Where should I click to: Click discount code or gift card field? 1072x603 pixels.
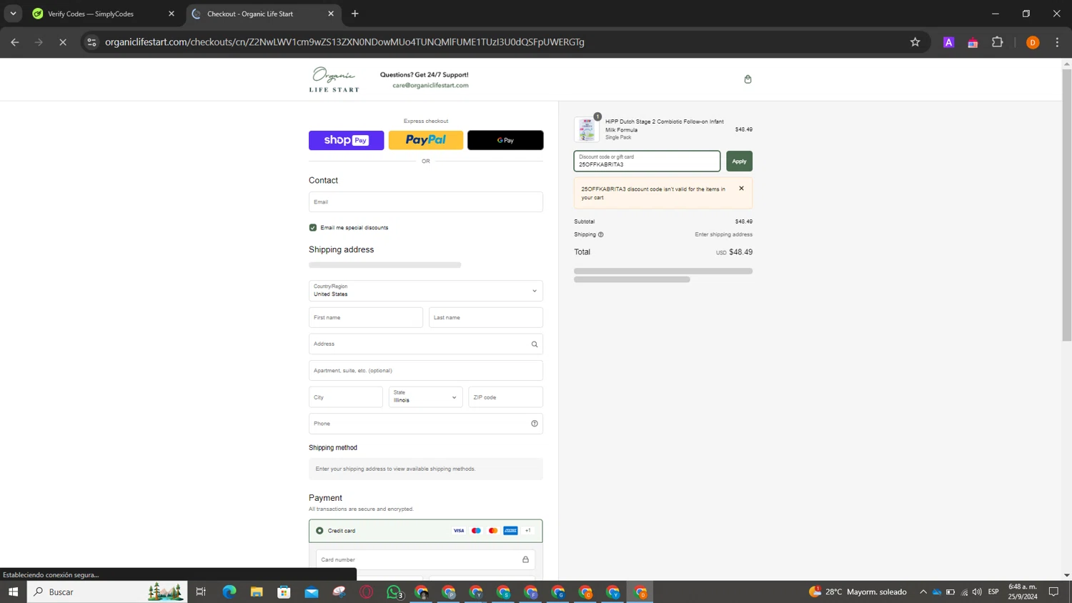(647, 161)
